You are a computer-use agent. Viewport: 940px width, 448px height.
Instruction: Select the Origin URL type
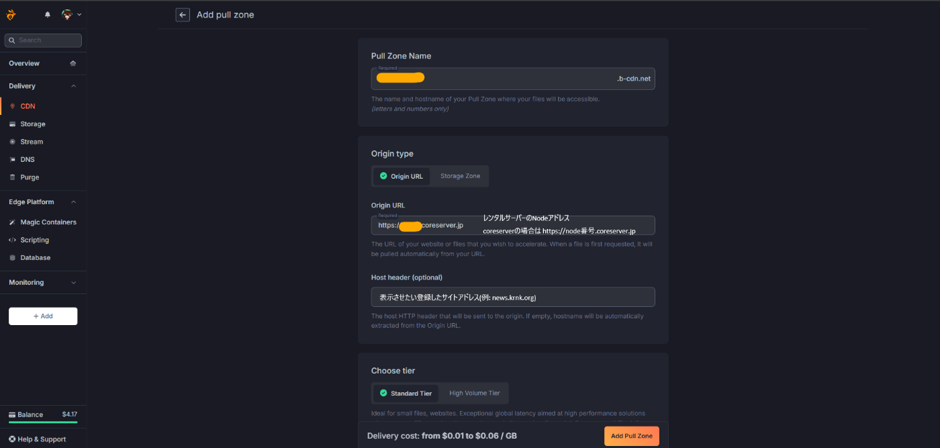[402, 176]
